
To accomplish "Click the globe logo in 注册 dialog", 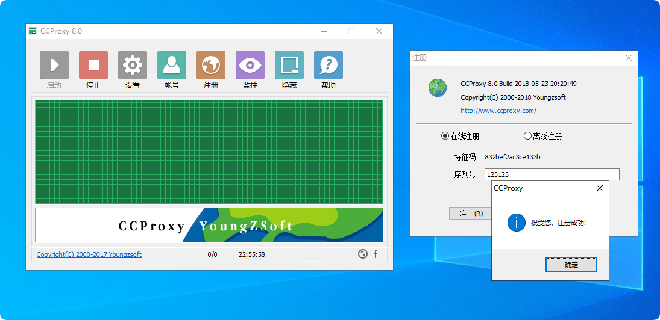I will (438, 88).
